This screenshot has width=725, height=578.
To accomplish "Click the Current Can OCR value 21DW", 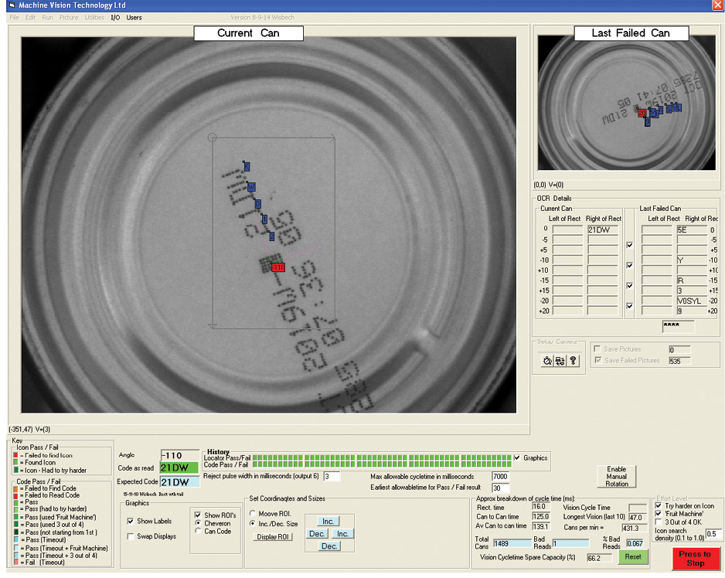I will (x=603, y=229).
